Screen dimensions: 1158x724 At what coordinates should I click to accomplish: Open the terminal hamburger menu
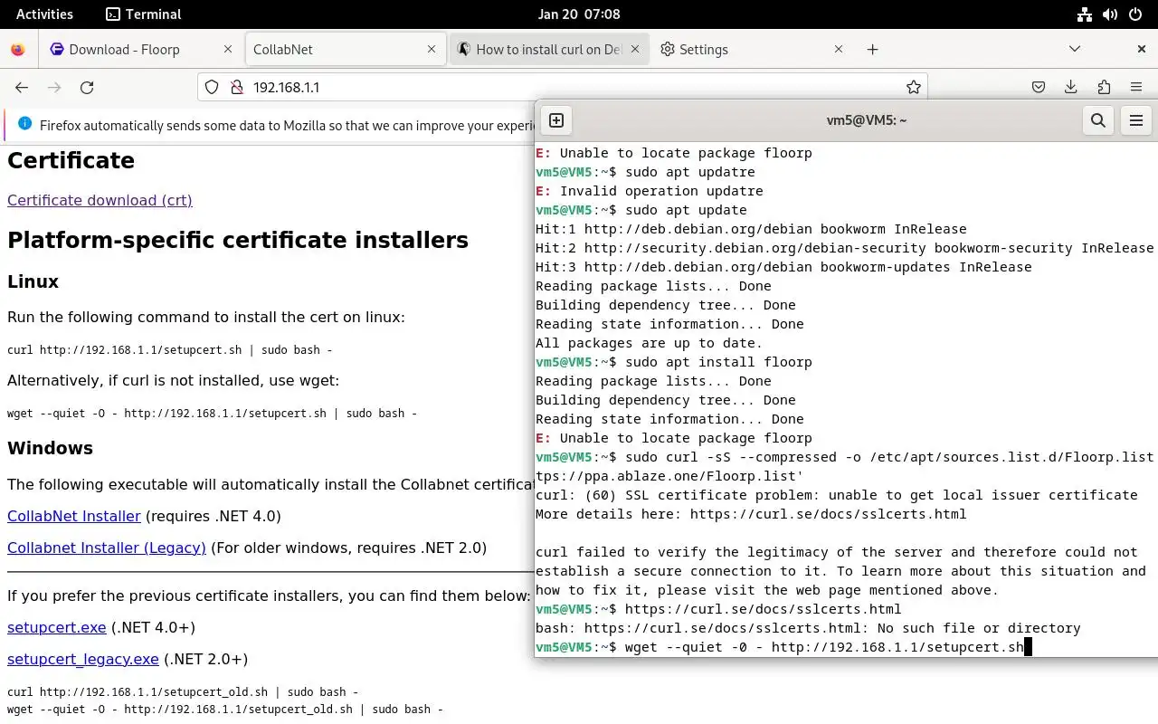point(1136,120)
